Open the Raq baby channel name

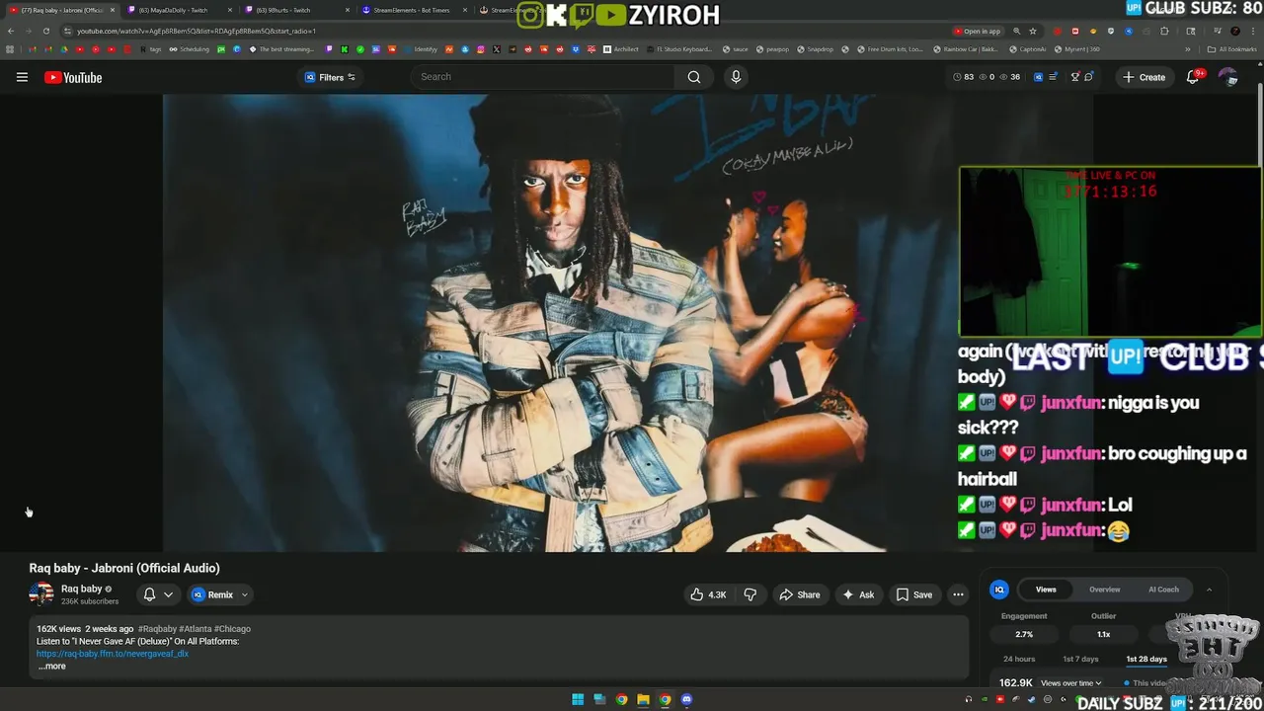coord(82,589)
